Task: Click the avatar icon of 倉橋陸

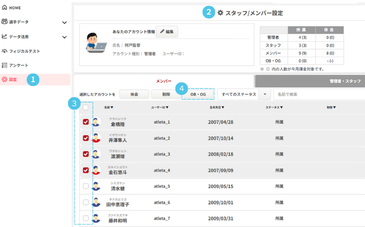Action: [x=96, y=122]
